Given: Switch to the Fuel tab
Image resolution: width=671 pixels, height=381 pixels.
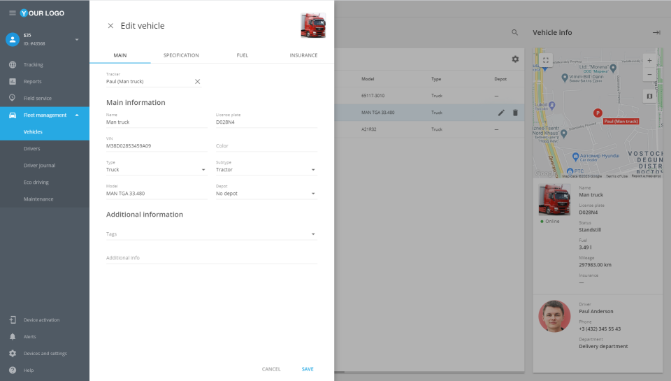Looking at the screenshot, I should 243,55.
